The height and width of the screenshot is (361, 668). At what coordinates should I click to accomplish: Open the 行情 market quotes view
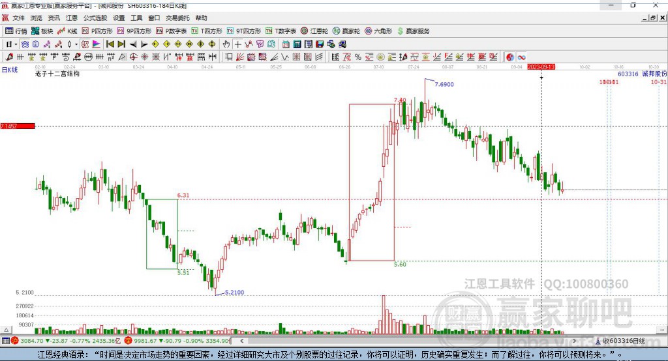[x=16, y=31]
